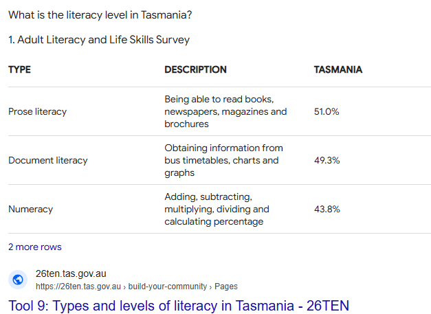Open 'Tool 9: Types and levels' result link
This screenshot has width=431, height=314.
coord(179,304)
